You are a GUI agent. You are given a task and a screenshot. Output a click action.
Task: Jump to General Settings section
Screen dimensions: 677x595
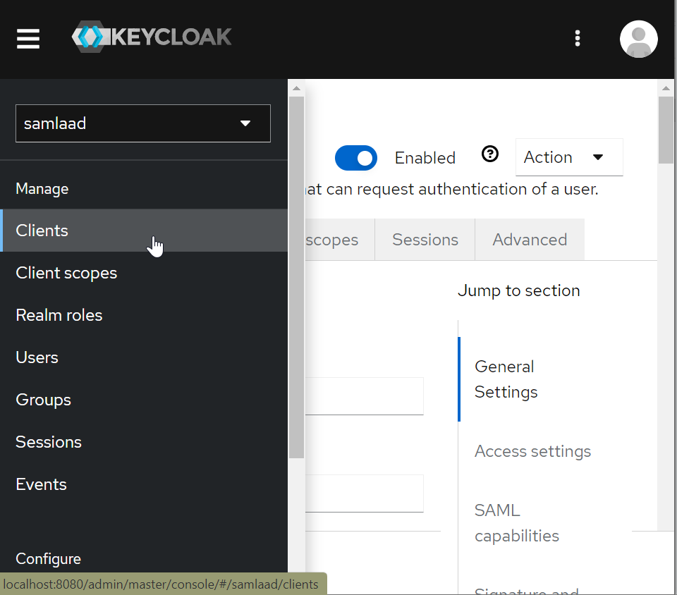506,379
